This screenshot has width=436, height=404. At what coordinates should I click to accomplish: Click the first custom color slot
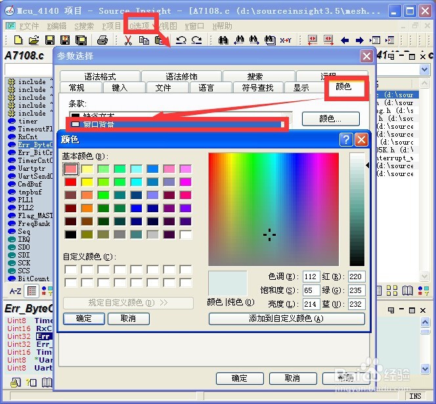71,269
